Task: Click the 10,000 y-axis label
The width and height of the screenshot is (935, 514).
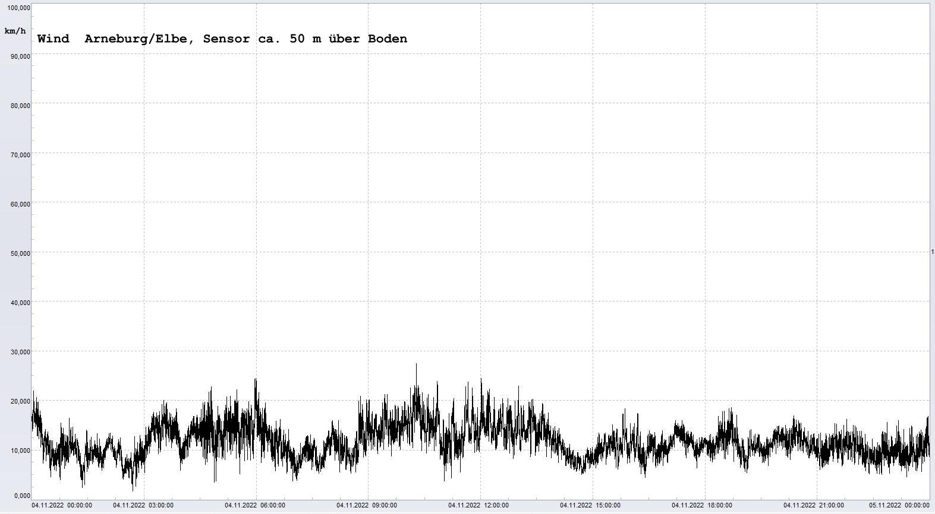Action: click(x=20, y=450)
